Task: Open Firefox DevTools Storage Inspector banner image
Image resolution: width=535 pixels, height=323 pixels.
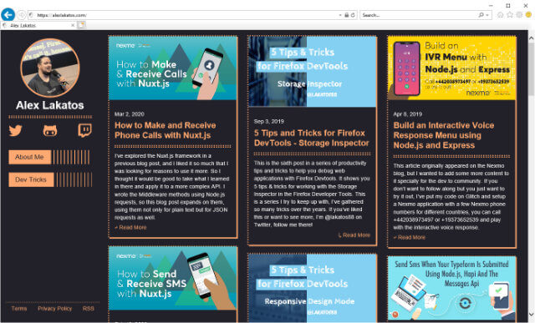Action: coord(312,72)
